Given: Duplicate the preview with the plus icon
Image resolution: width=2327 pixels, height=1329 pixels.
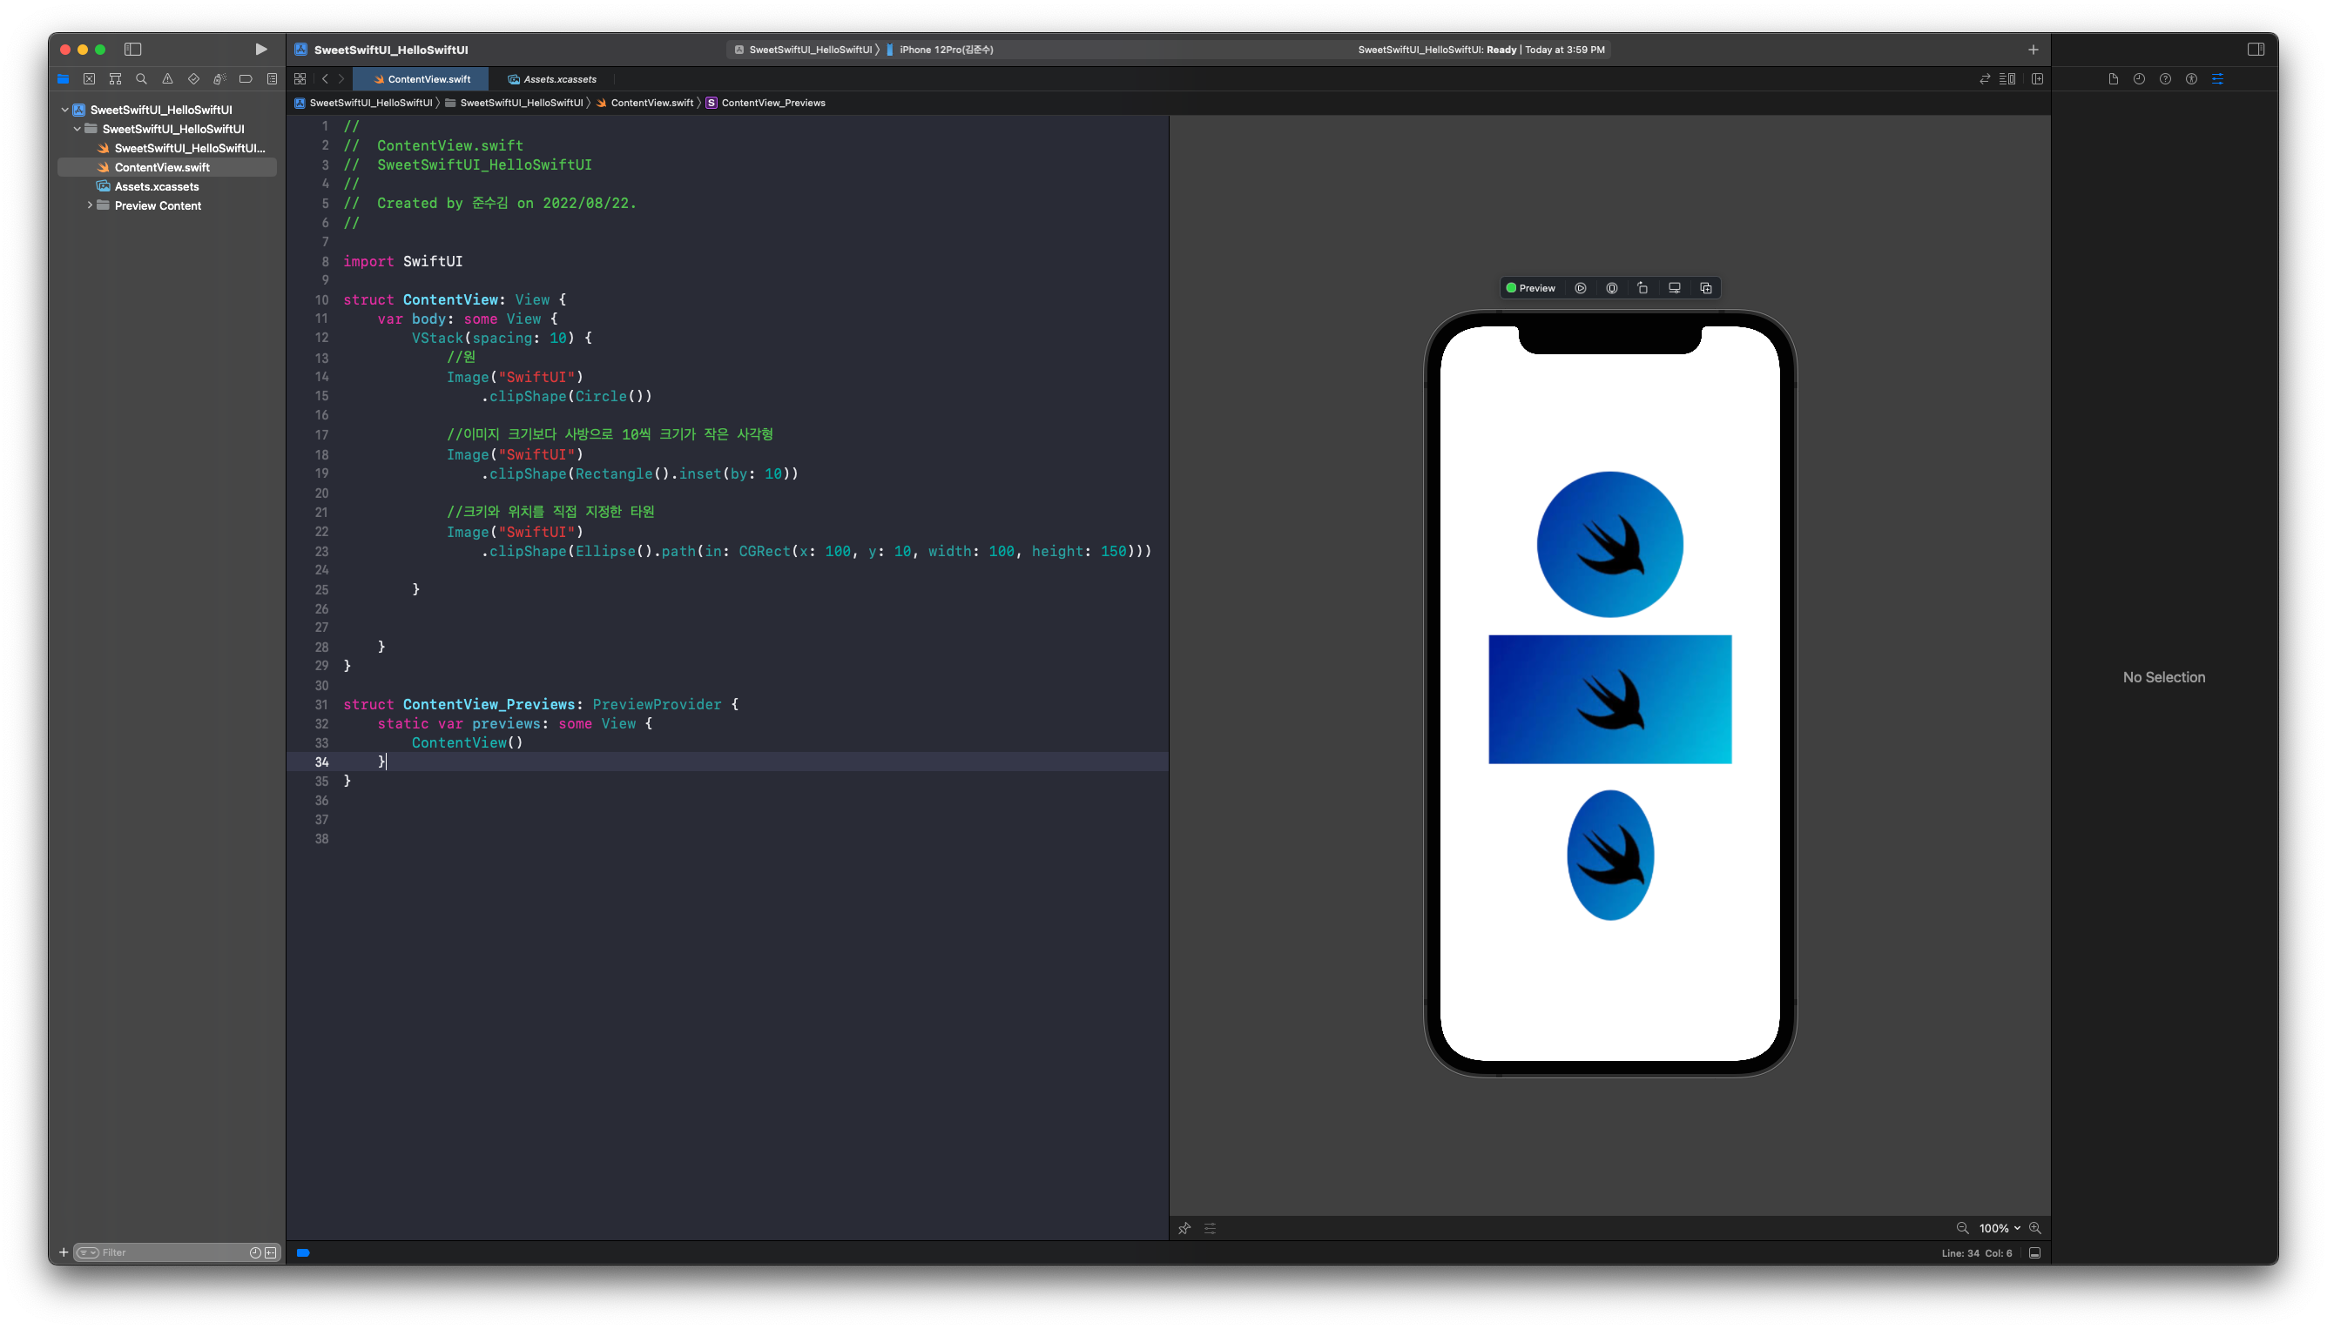Looking at the screenshot, I should click(1705, 288).
